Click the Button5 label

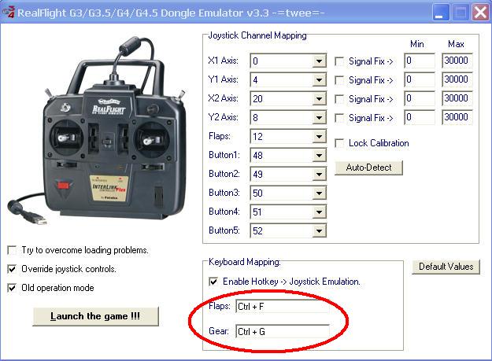click(224, 230)
